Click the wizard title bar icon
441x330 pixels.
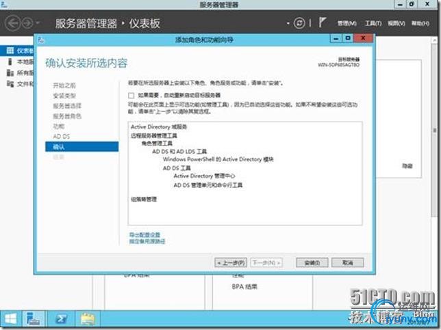[42, 40]
